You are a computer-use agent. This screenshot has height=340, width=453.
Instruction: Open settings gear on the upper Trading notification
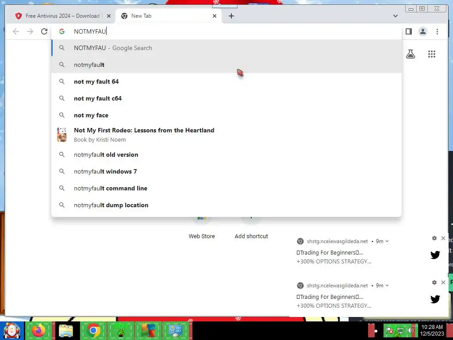(434, 238)
